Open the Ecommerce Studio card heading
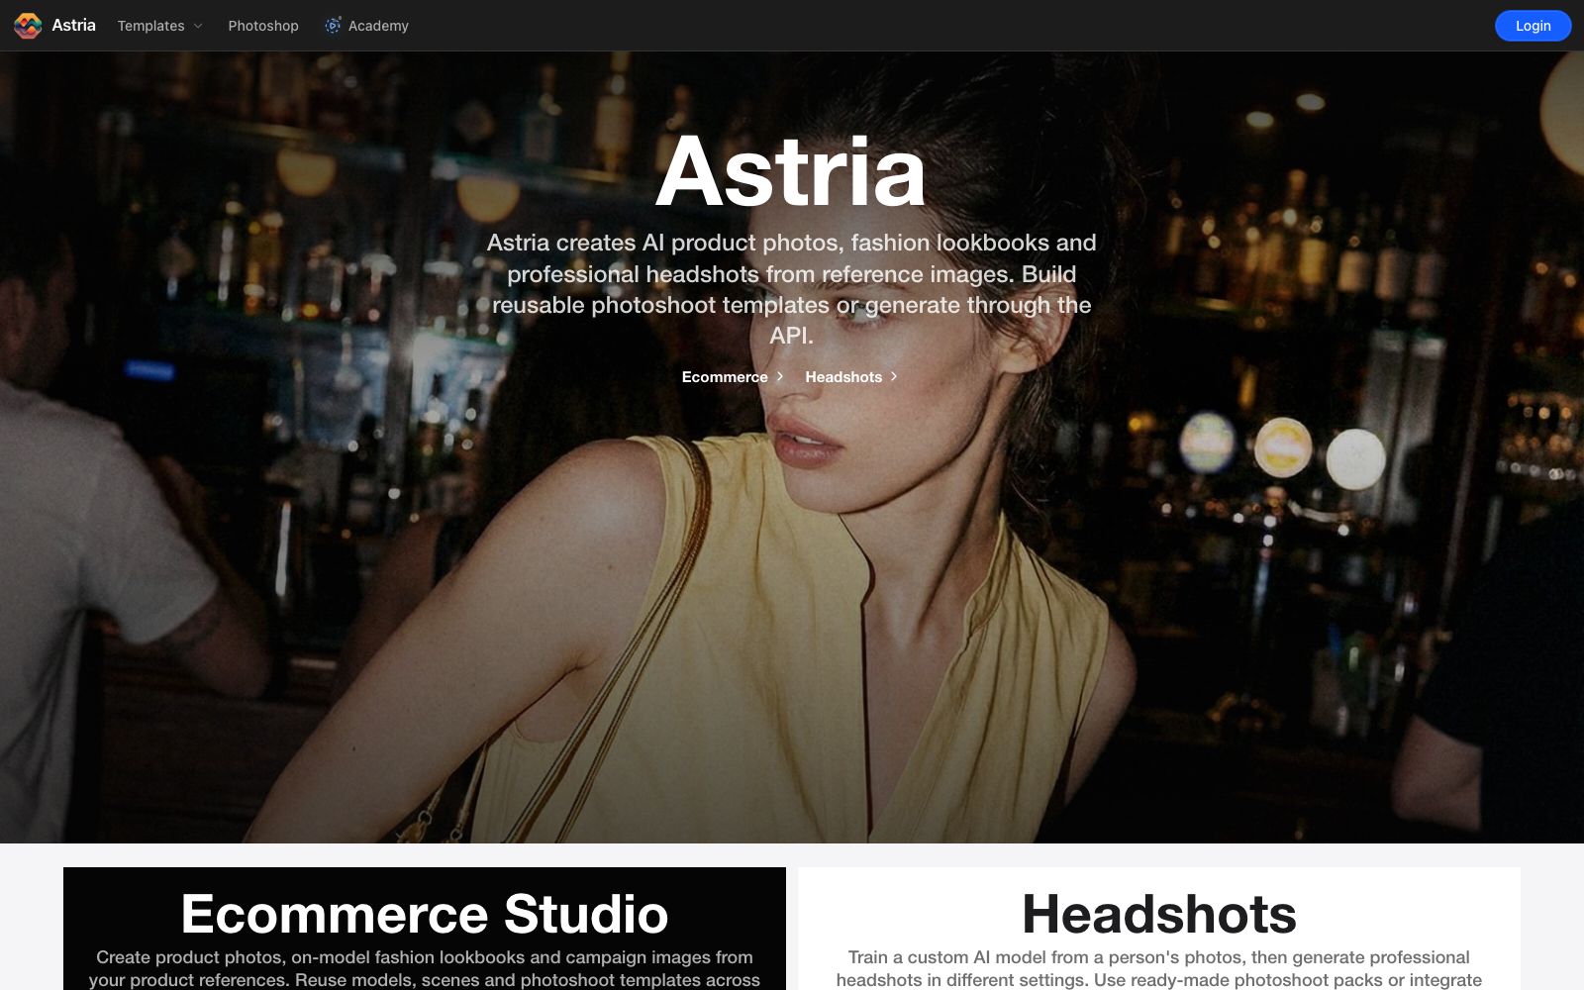Image resolution: width=1584 pixels, height=990 pixels. pos(425,913)
